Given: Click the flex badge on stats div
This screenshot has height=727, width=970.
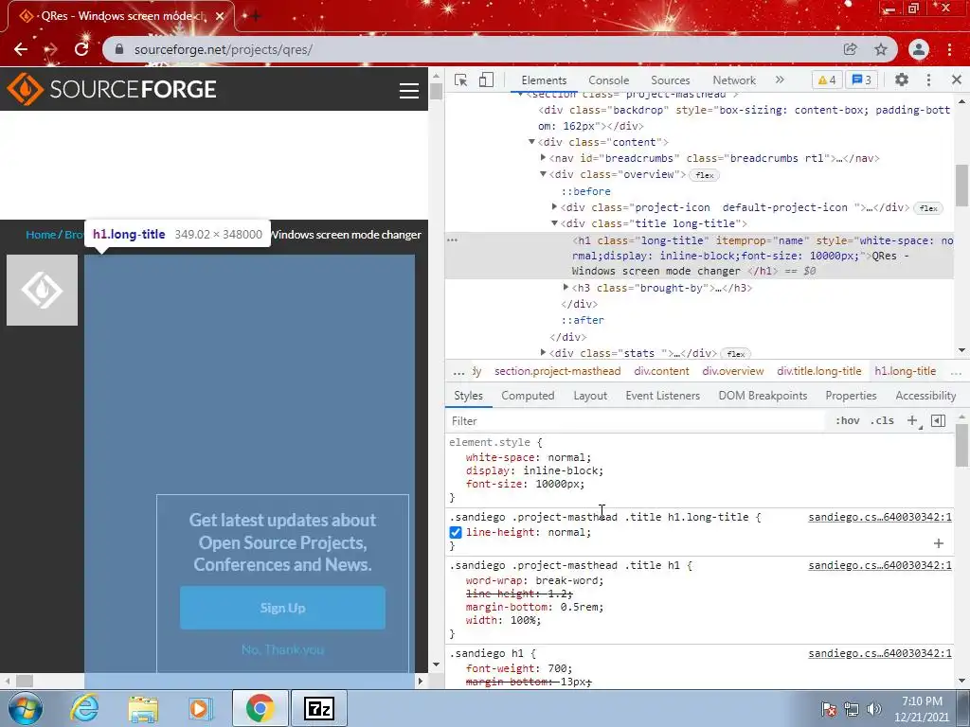Looking at the screenshot, I should click(735, 354).
